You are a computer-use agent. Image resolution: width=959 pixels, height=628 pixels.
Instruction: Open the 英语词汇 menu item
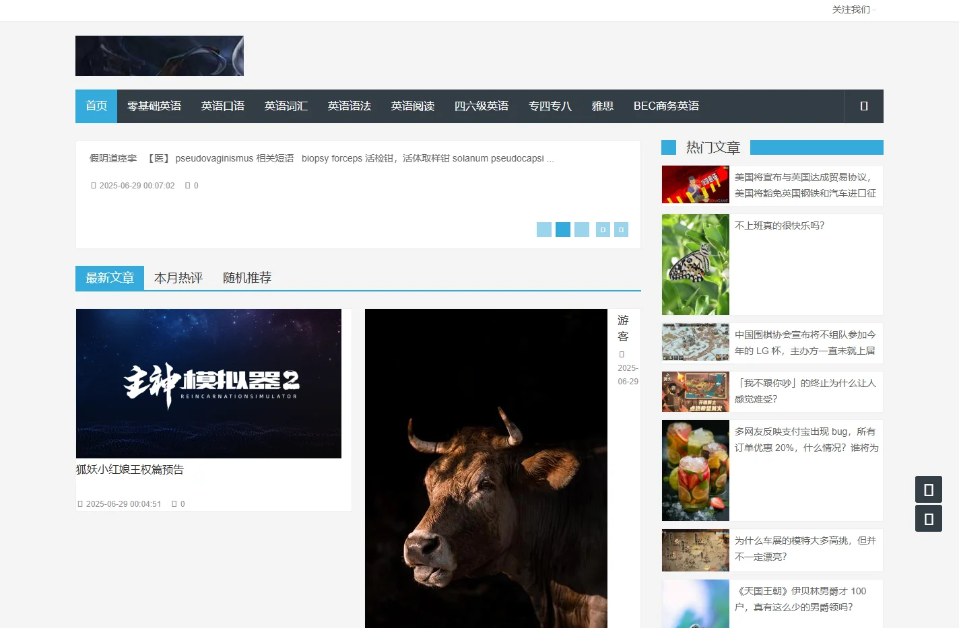point(286,106)
